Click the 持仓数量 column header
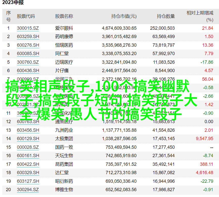The height and width of the screenshot is (197, 219). (x=166, y=16)
